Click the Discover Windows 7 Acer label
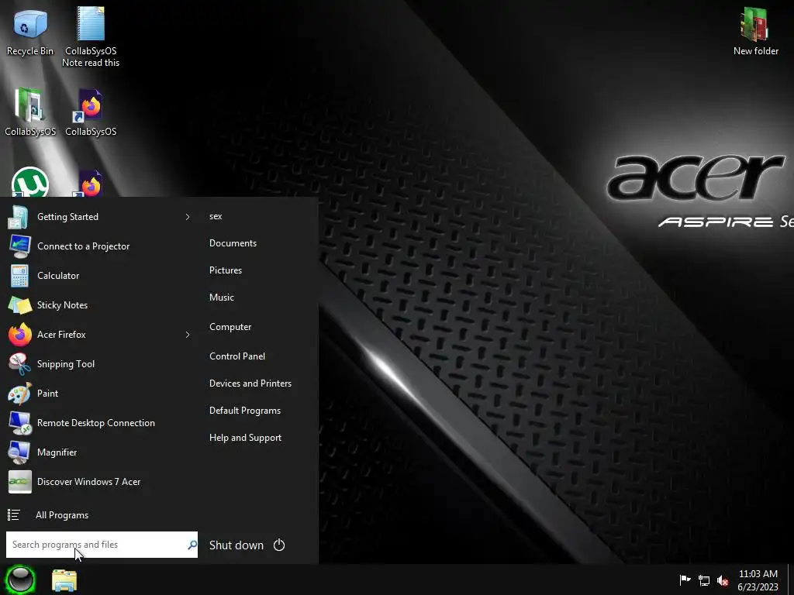Screen dimensions: 794x595 [88, 482]
